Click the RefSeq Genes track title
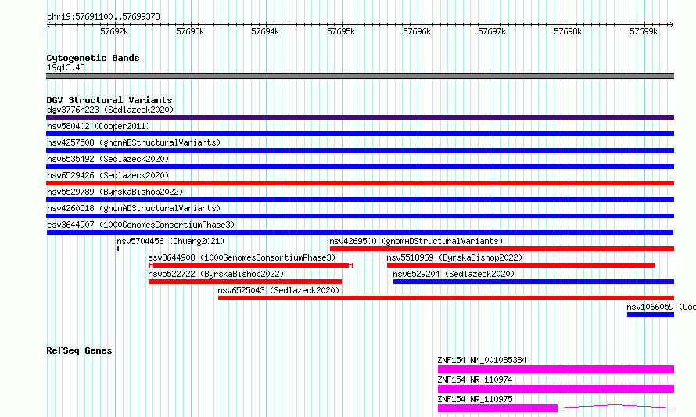Viewport: 696px width, 417px height. point(79,350)
